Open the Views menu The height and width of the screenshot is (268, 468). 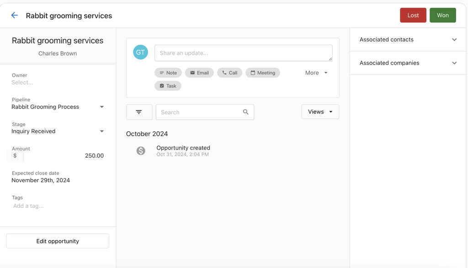pyautogui.click(x=320, y=112)
